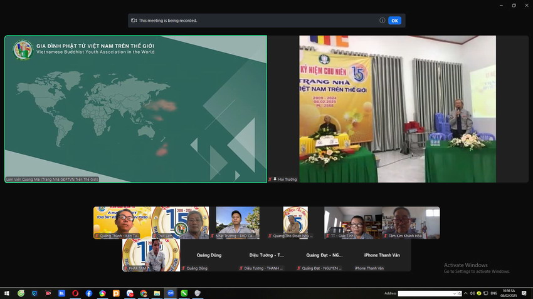Viewport: 533px width, 299px height.
Task: Click muted mic icon on TT - Giác Tính
Action: 328,236
